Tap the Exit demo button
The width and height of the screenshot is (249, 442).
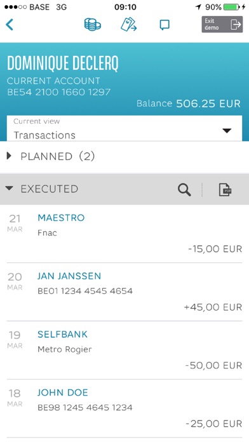tap(222, 24)
